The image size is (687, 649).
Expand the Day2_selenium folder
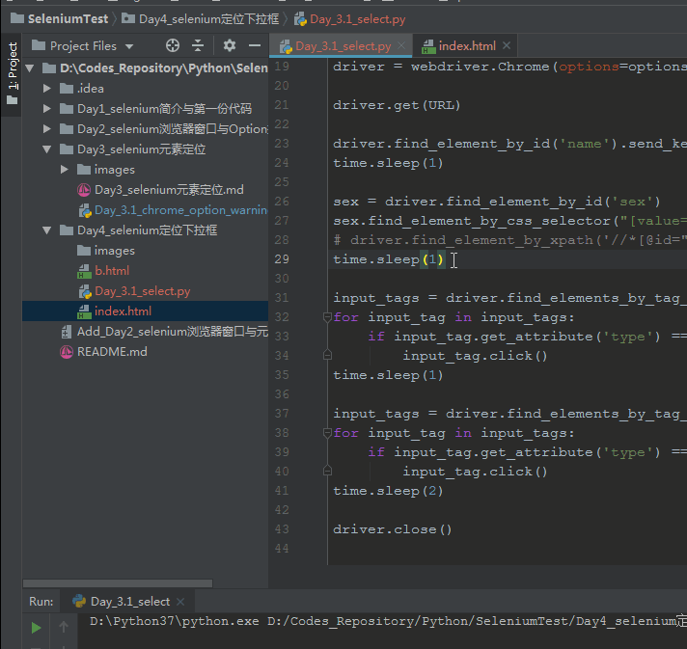[47, 129]
